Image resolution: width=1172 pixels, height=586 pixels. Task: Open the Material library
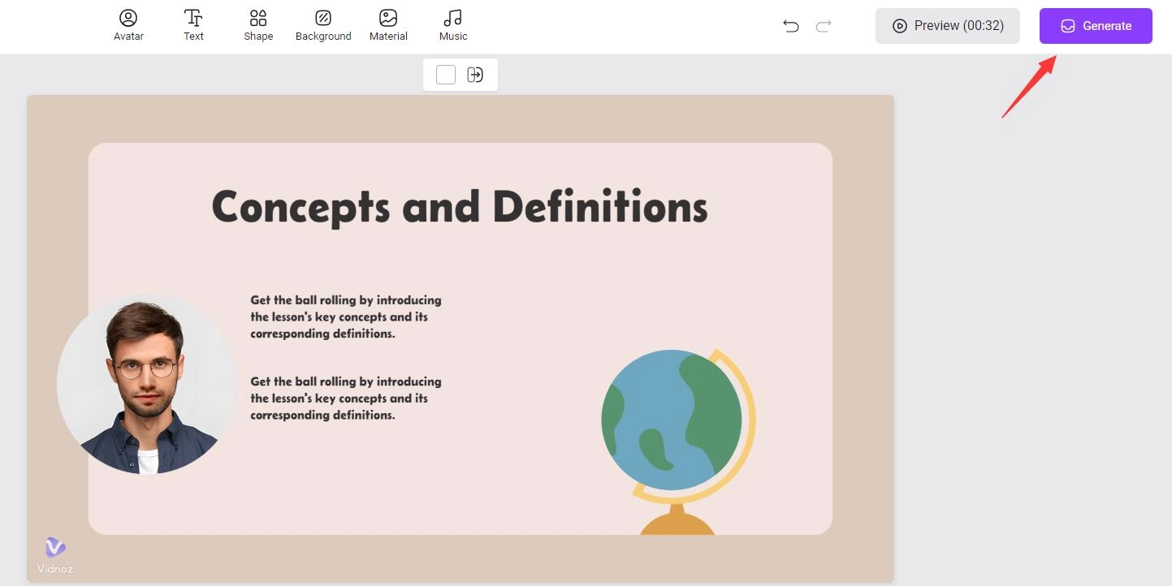pyautogui.click(x=388, y=25)
